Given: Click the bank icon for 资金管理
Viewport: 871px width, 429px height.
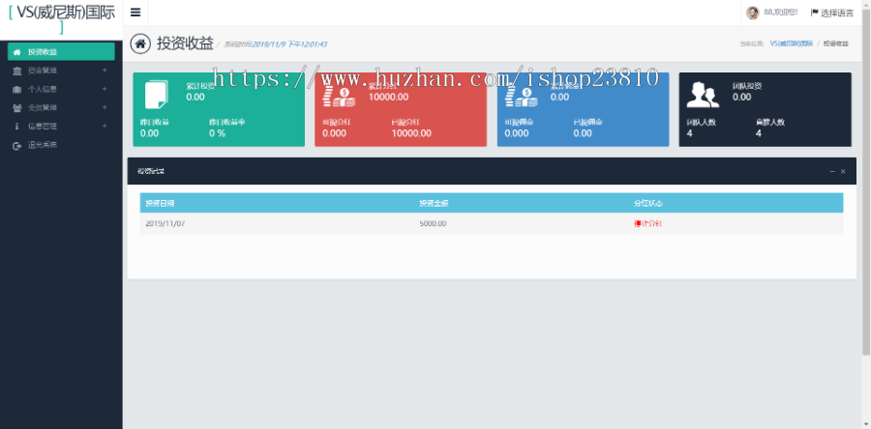Looking at the screenshot, I should [17, 71].
